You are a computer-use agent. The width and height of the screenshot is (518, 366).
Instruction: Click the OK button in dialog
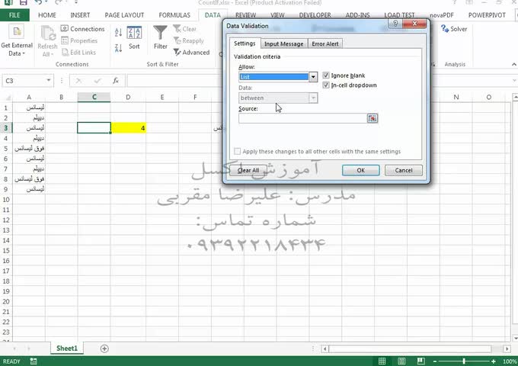(361, 170)
